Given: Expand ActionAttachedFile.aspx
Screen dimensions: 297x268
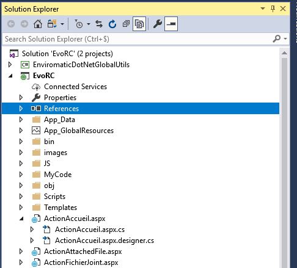Looking at the screenshot, I should [x=21, y=252].
